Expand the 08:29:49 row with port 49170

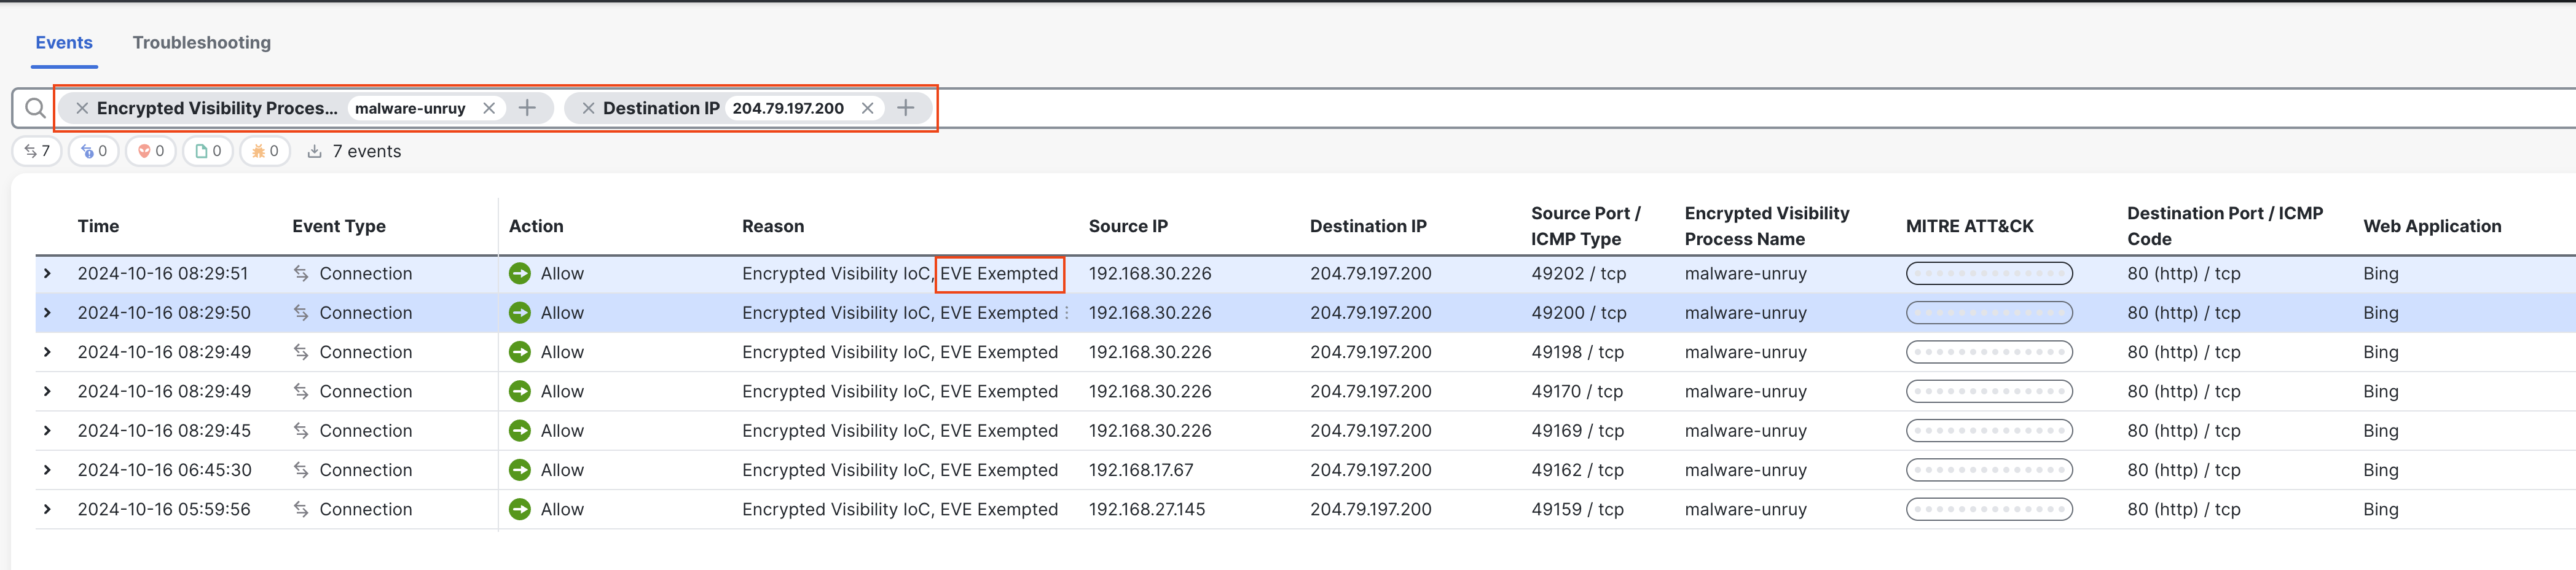coord(47,391)
